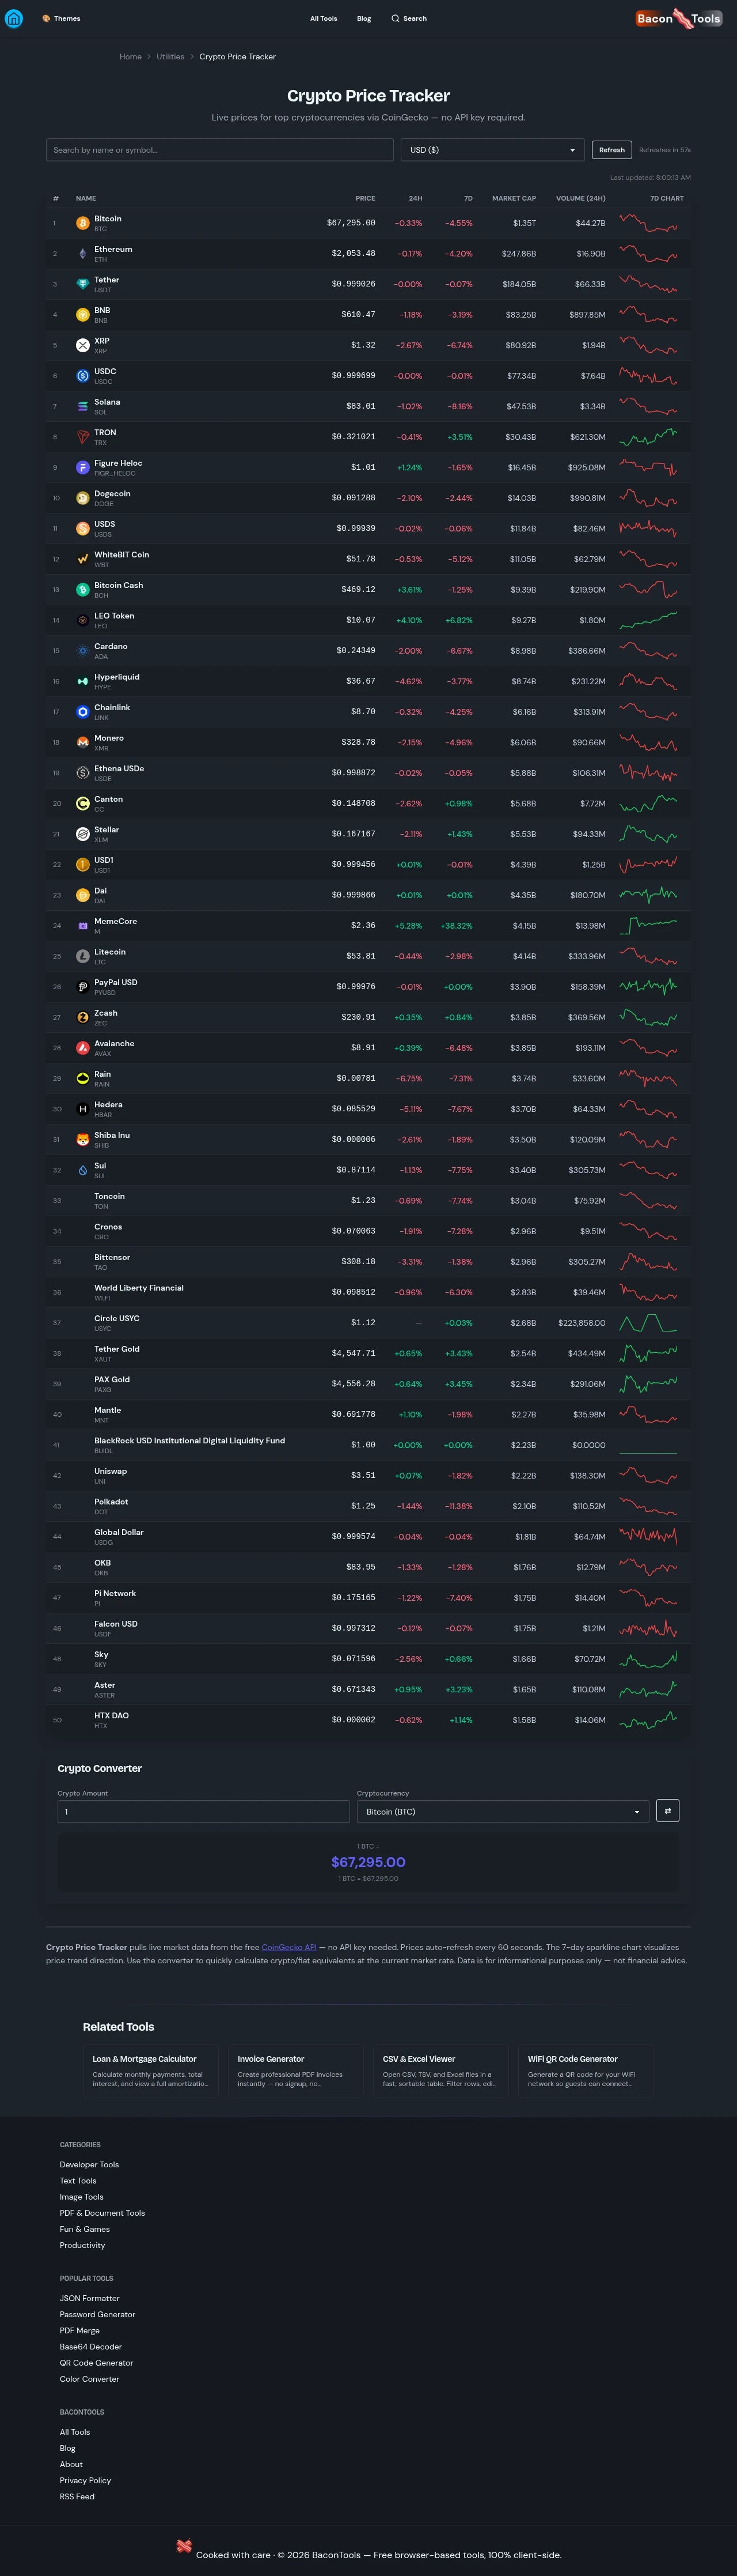Click the BaconTools logo

pyautogui.click(x=678, y=19)
